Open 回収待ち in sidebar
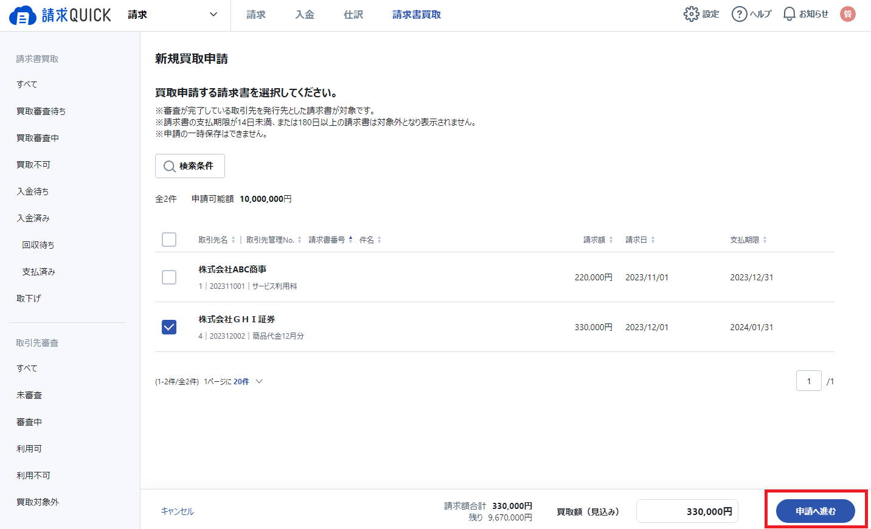The width and height of the screenshot is (871, 529). pyautogui.click(x=38, y=245)
